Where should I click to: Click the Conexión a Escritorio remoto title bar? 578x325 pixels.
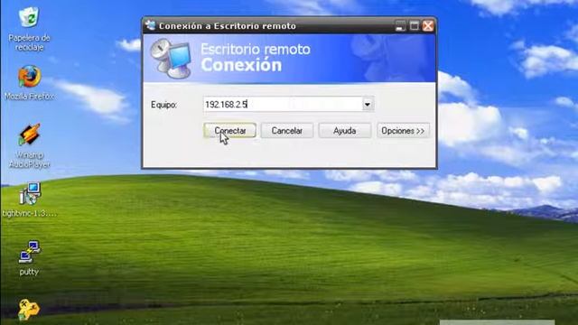(289, 26)
